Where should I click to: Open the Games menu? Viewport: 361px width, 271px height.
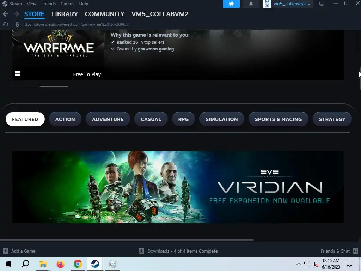[x=67, y=4]
